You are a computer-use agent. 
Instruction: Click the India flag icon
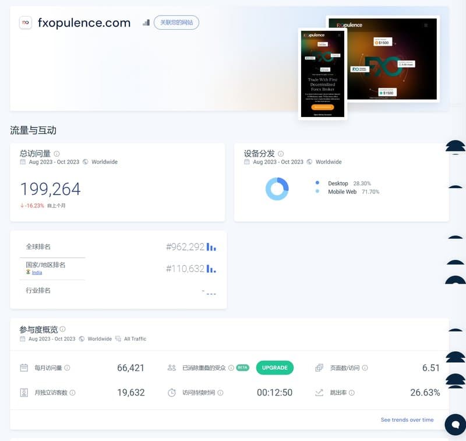click(x=28, y=272)
